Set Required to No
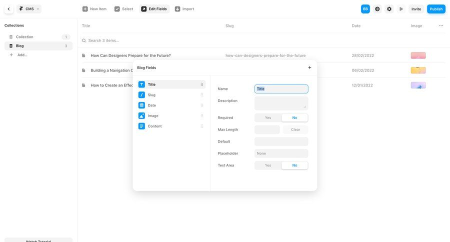The height and width of the screenshot is (242, 450). pyautogui.click(x=294, y=117)
